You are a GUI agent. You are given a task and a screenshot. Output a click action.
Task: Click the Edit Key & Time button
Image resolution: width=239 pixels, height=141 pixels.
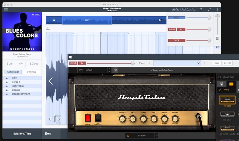(x=22, y=134)
